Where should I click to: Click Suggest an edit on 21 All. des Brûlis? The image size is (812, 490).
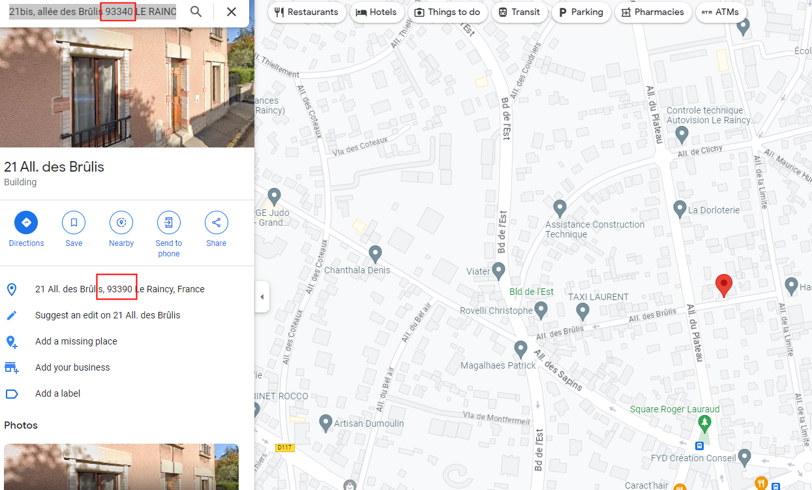pyautogui.click(x=108, y=315)
